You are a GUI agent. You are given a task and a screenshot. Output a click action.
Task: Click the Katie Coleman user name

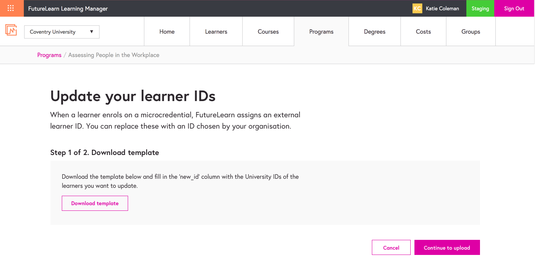pyautogui.click(x=442, y=8)
